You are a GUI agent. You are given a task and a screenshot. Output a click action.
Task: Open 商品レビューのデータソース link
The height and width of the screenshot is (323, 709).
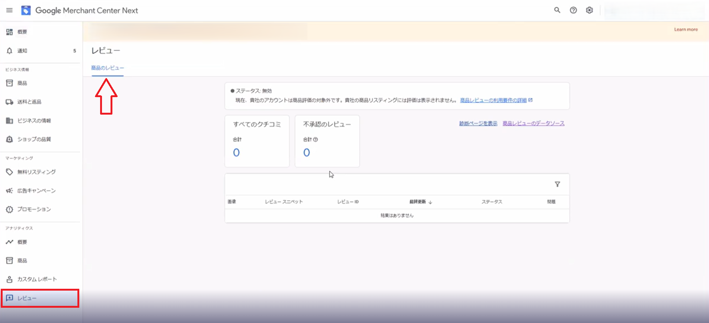533,124
